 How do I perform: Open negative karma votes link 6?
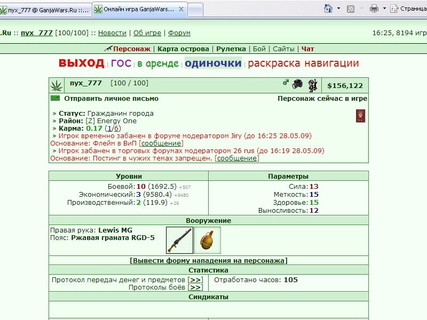point(116,129)
